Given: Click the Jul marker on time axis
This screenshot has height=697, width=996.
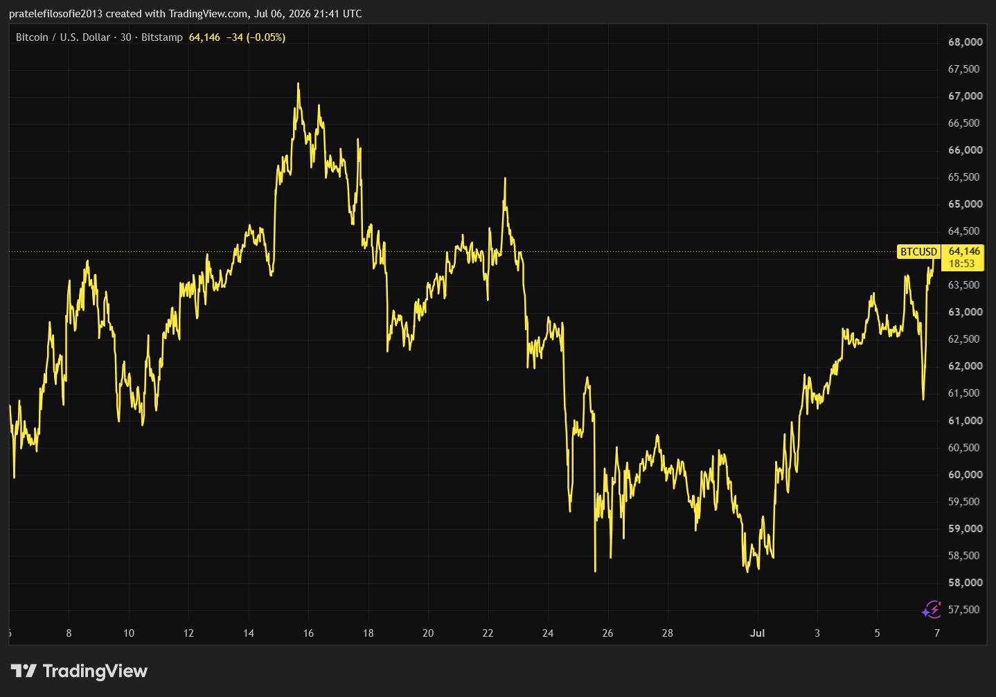Looking at the screenshot, I should point(757,633).
